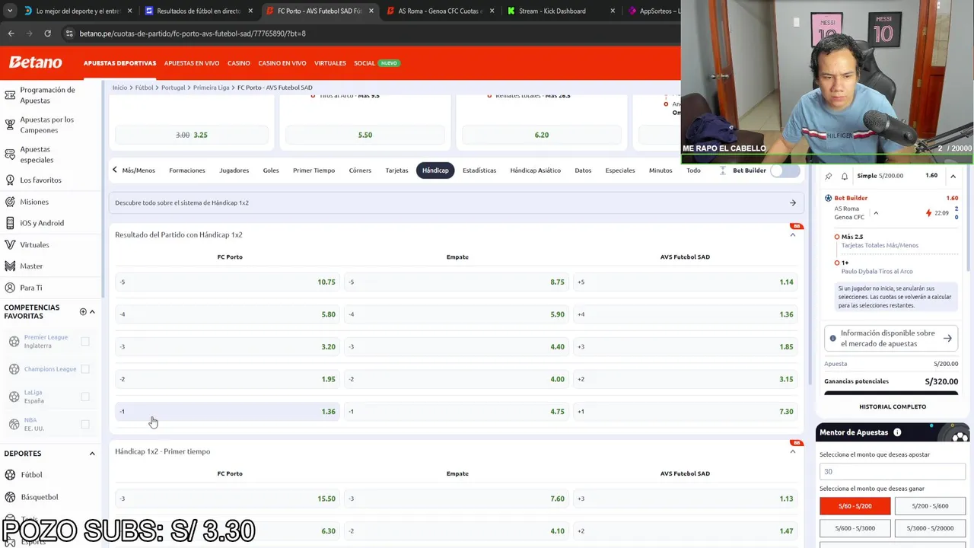Select the 6.20 odds button above

click(541, 135)
